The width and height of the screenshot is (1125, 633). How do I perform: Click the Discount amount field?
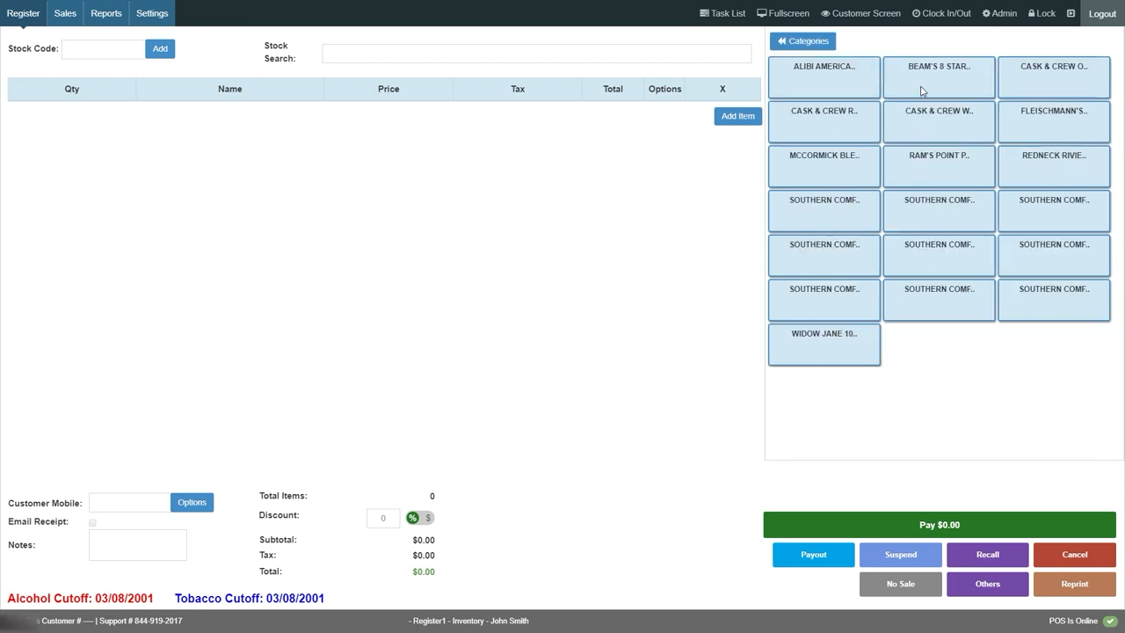[383, 518]
